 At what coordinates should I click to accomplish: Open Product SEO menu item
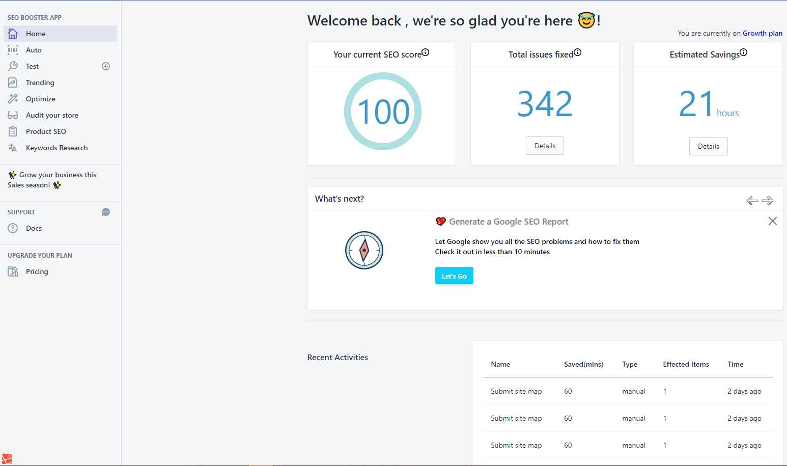[60, 131]
